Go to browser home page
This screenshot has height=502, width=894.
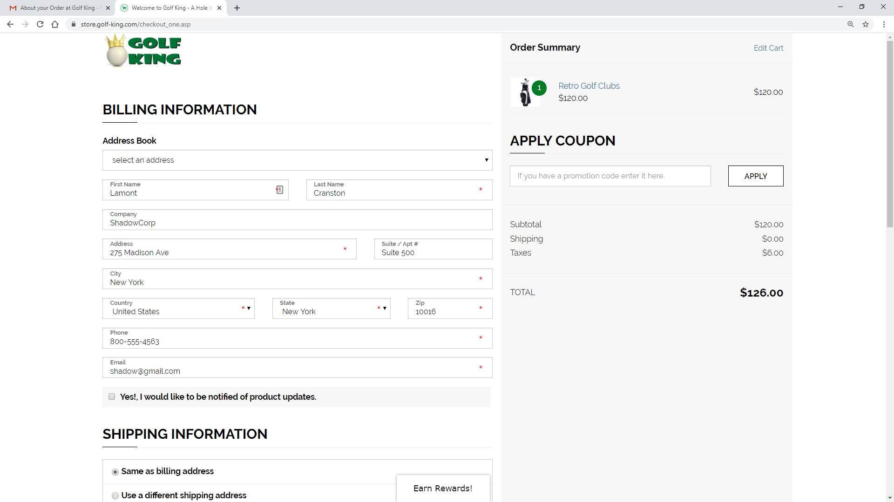tap(55, 24)
